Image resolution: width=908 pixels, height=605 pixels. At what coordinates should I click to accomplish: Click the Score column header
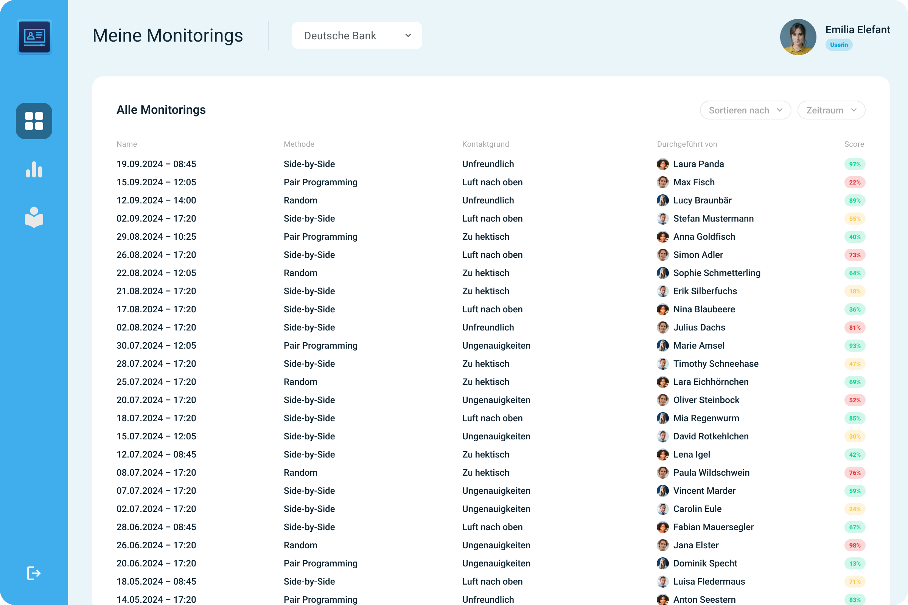point(854,144)
